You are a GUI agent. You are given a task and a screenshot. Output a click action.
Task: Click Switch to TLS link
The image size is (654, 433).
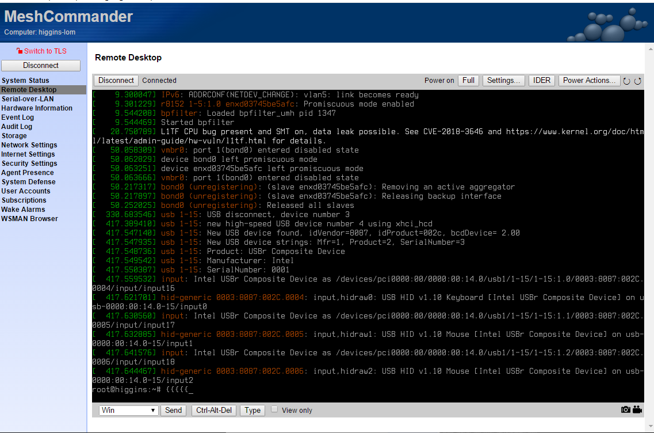point(45,51)
